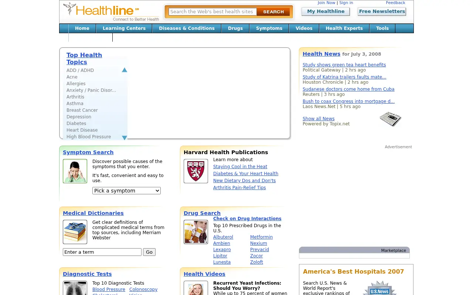The image size is (473, 295).
Task: Open Check on Drug Interactions link
Action: (247, 219)
